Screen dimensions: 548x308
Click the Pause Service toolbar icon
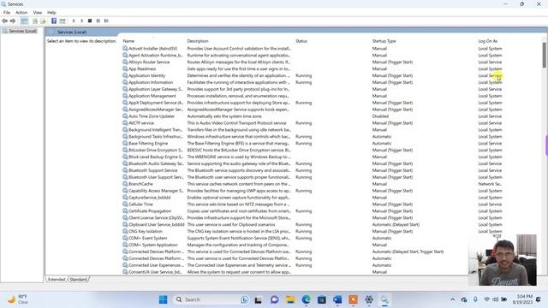[98, 21]
